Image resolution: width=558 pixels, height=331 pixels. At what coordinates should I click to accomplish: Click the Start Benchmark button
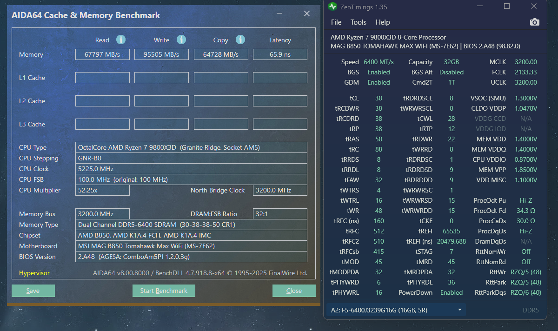point(164,291)
